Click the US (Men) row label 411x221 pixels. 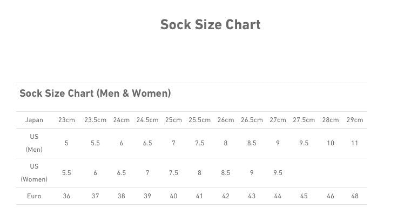(34, 143)
